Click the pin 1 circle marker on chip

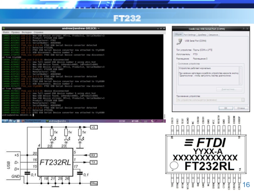click(x=174, y=165)
